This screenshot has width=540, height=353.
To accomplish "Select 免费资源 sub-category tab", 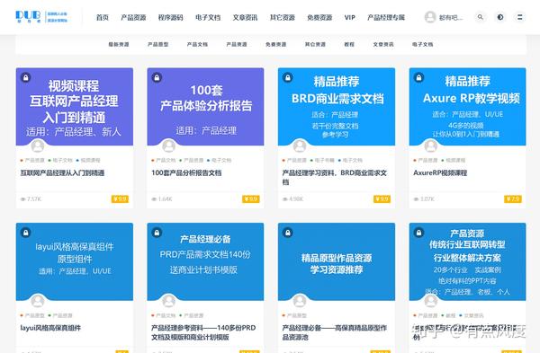I will pyautogui.click(x=276, y=44).
